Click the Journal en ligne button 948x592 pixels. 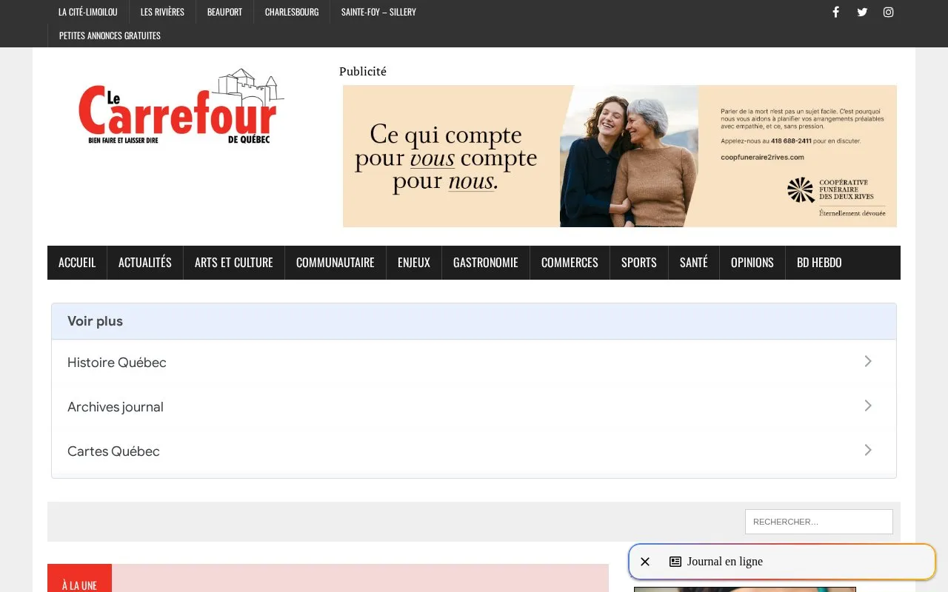782,562
